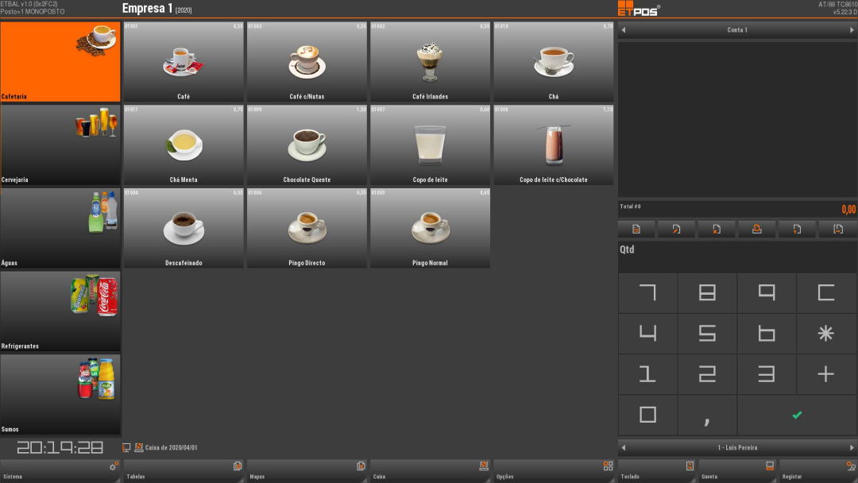Viewport: 858px width, 483px height.
Task: Open the Caixa menu
Action: coord(430,471)
